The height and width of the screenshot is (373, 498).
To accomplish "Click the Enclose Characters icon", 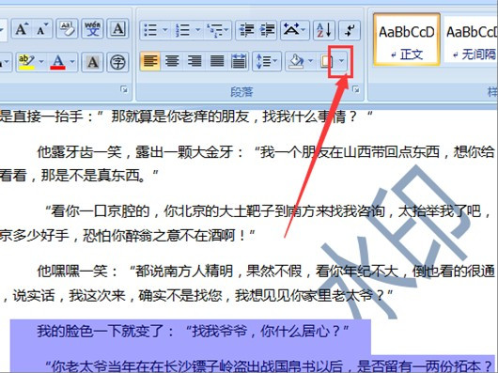I will (x=117, y=62).
